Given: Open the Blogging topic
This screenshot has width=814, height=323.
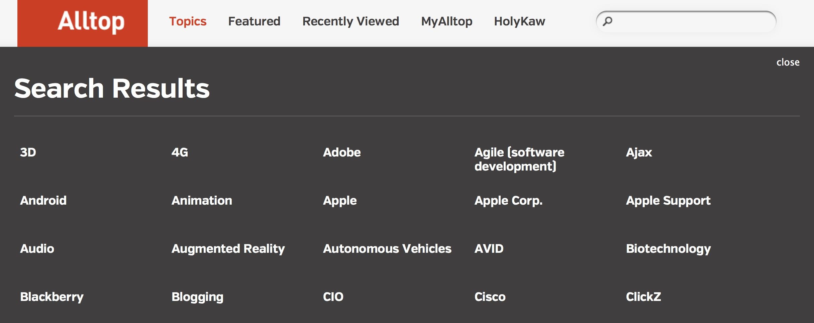Looking at the screenshot, I should (x=197, y=297).
